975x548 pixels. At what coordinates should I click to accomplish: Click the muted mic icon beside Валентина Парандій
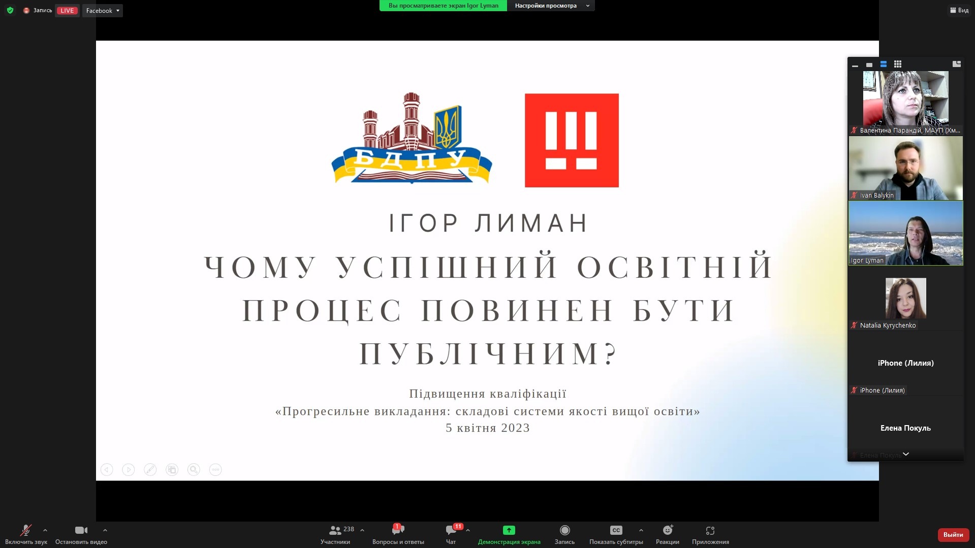pos(854,131)
